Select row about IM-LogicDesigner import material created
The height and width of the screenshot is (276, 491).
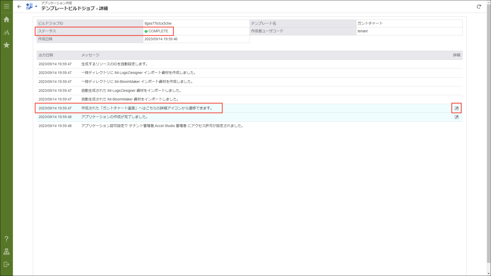tap(249, 73)
